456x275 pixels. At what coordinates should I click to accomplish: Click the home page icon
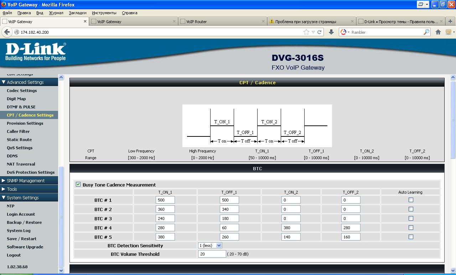click(x=438, y=32)
